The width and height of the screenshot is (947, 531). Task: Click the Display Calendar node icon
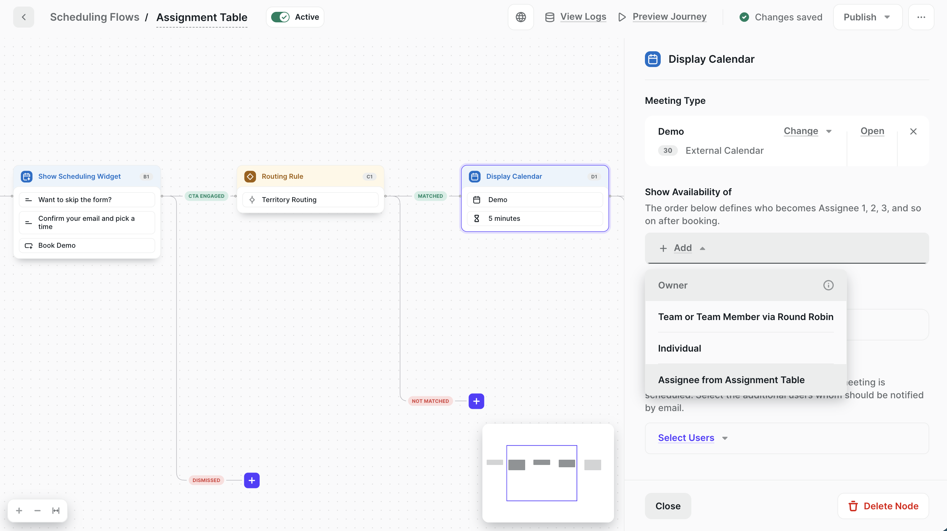[474, 176]
